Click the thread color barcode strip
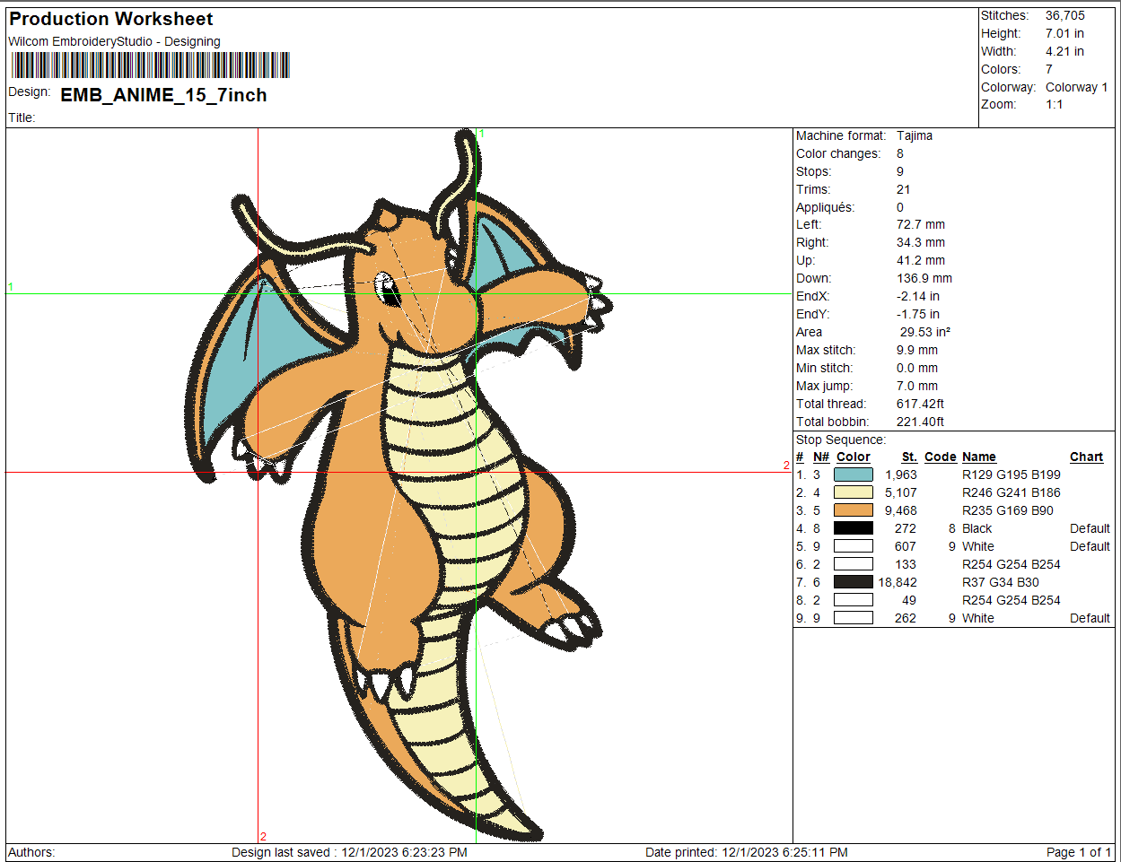Screen dimensions: 1121x862 coord(150,65)
